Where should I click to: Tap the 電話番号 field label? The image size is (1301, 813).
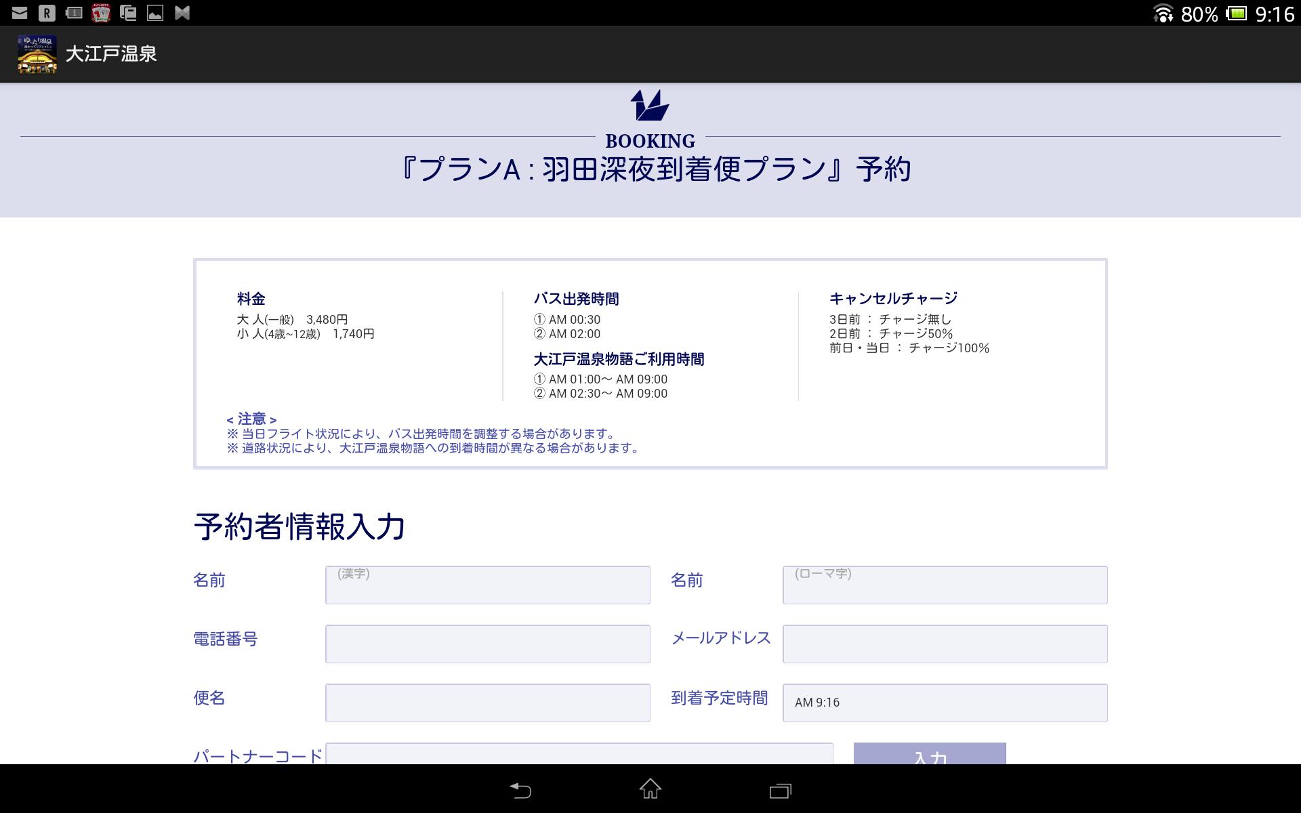pyautogui.click(x=226, y=639)
